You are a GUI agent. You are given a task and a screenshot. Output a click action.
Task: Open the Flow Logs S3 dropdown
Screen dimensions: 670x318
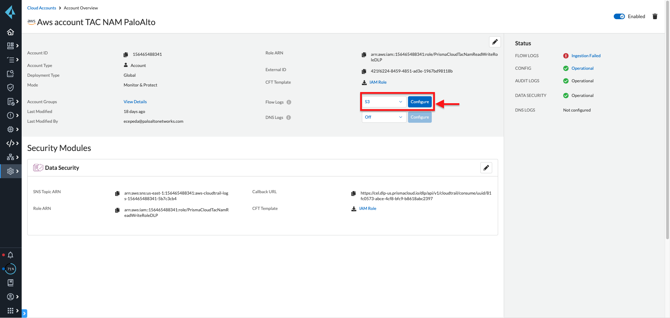coord(384,102)
